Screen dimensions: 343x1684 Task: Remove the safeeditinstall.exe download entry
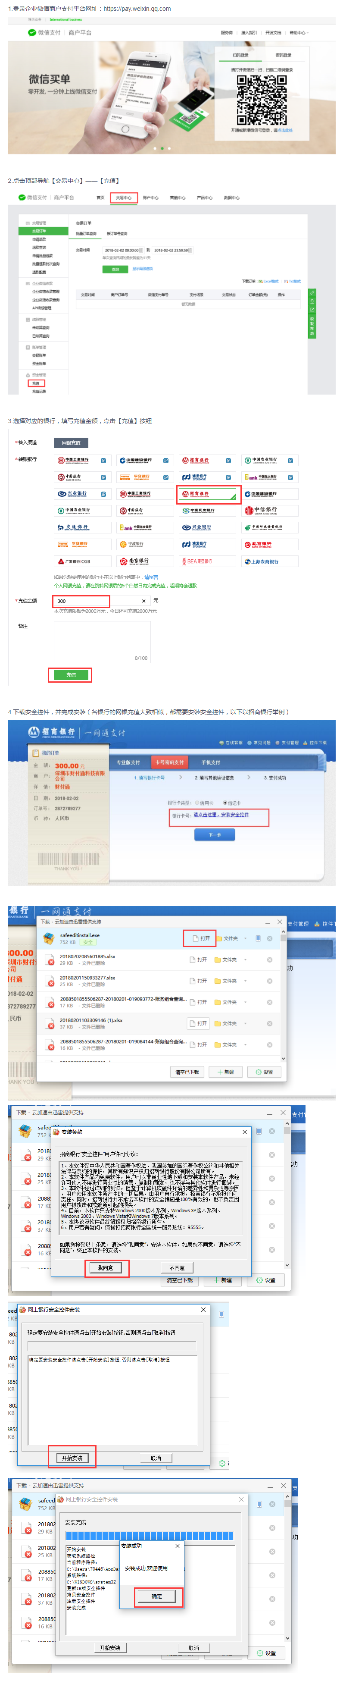[269, 938]
